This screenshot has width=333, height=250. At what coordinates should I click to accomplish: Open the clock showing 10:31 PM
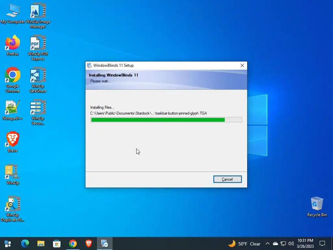[305, 243]
